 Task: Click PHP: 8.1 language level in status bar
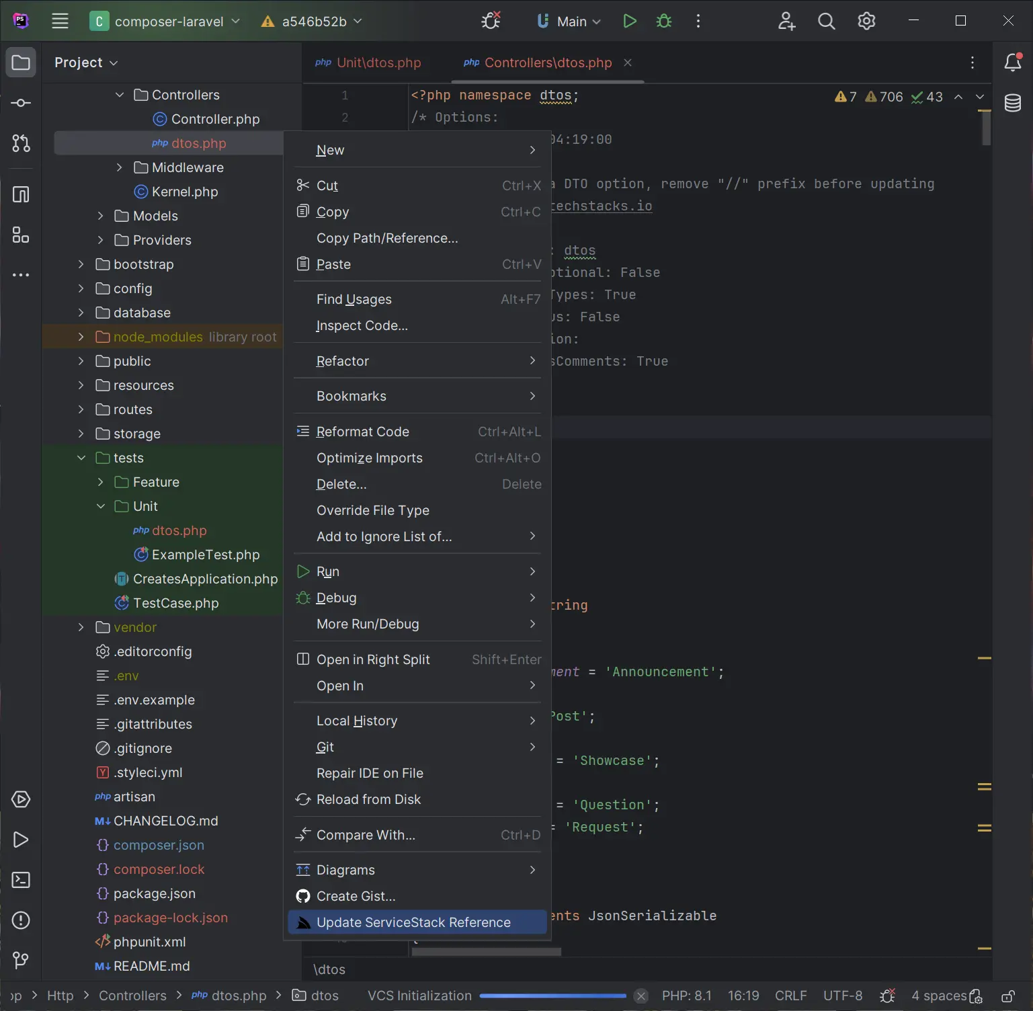[x=686, y=996]
